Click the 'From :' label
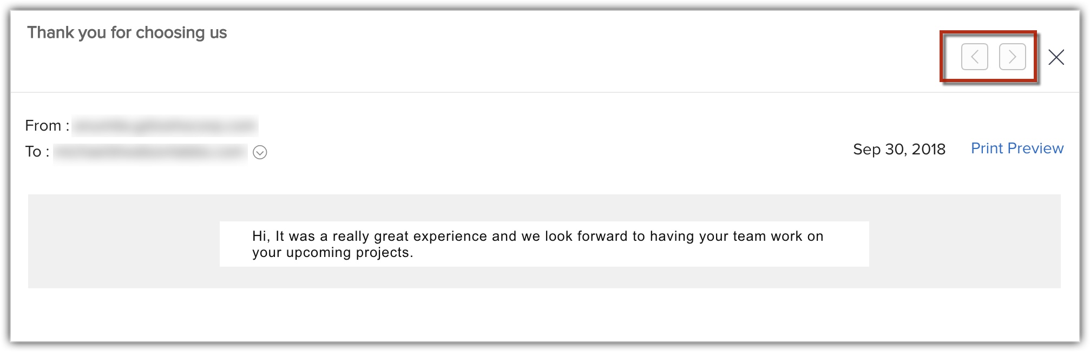 (x=47, y=126)
